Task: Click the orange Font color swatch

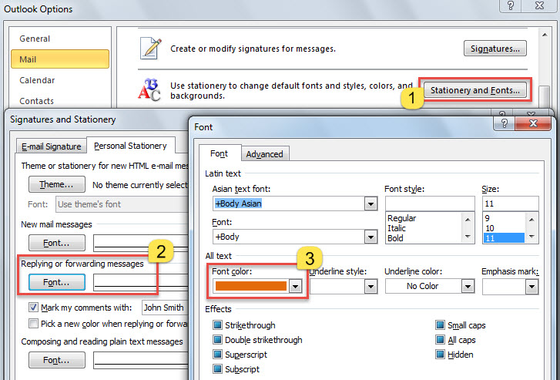Action: coord(250,286)
